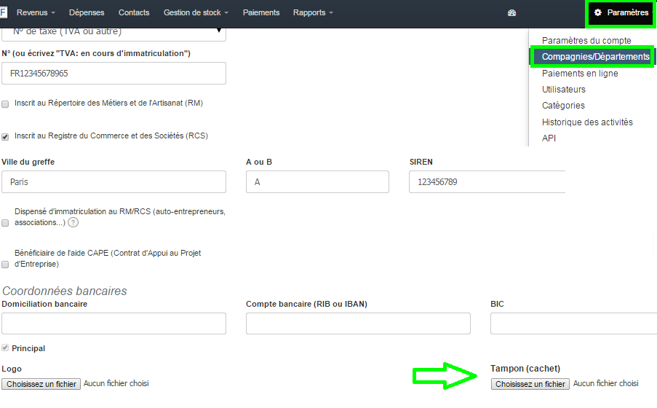Check Inscrit au Répertoire des Métiers (RM)
This screenshot has height=408, width=657.
(5, 104)
